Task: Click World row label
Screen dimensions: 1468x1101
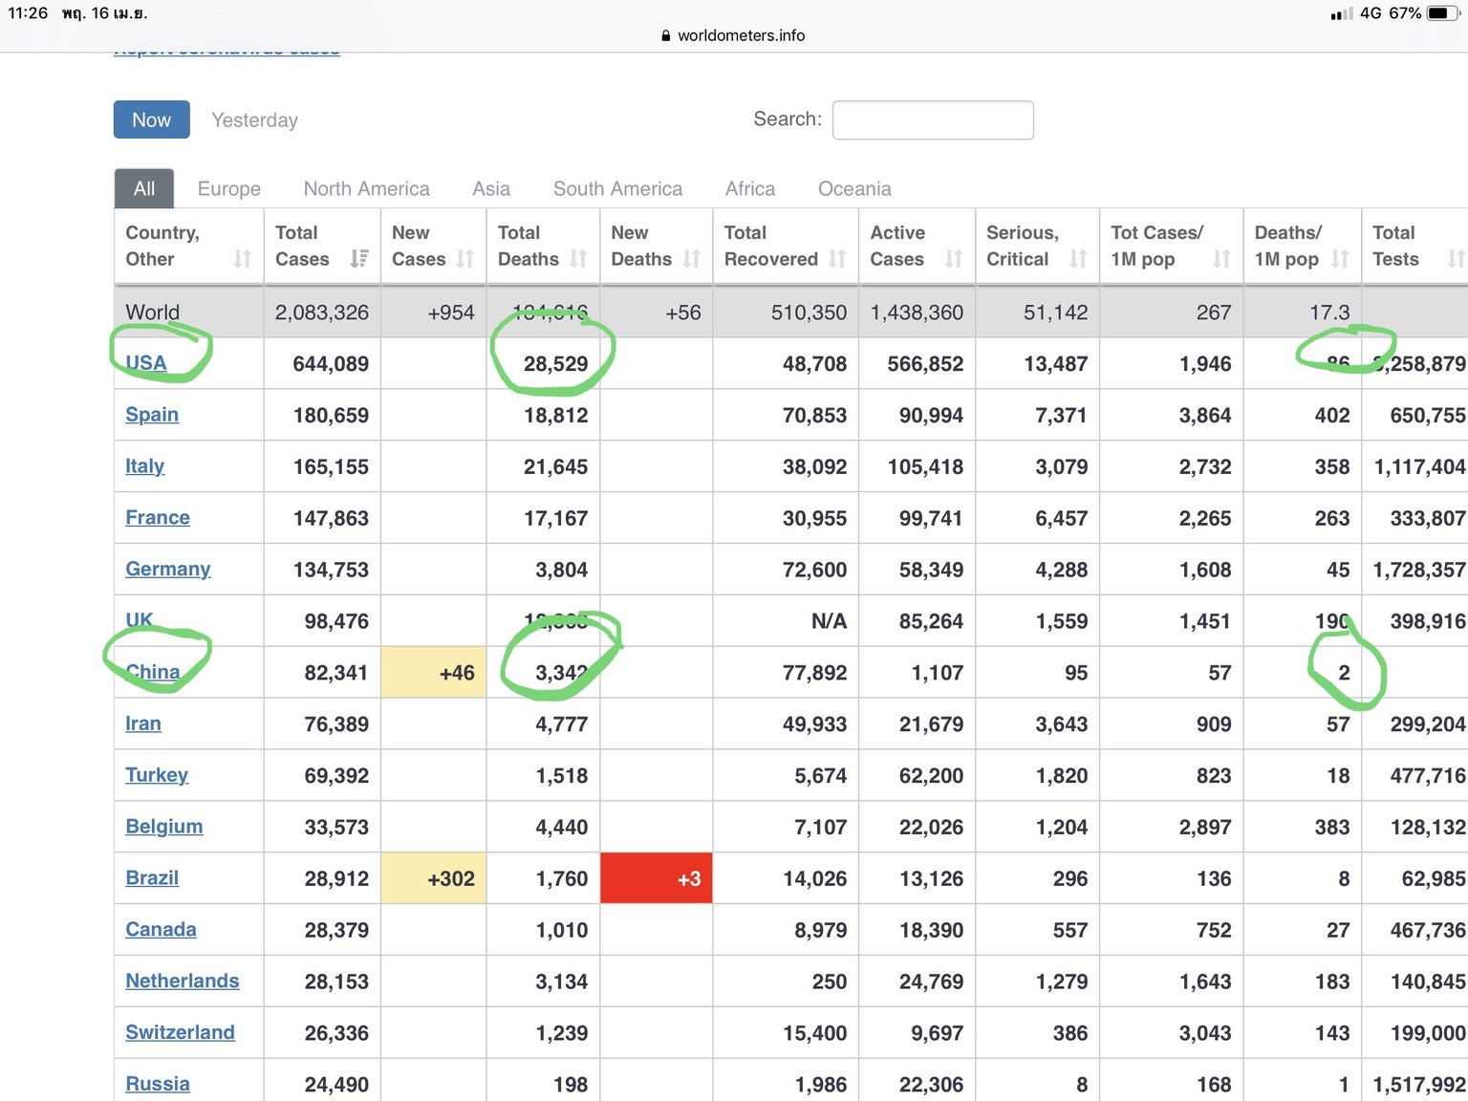Action: pos(153,313)
